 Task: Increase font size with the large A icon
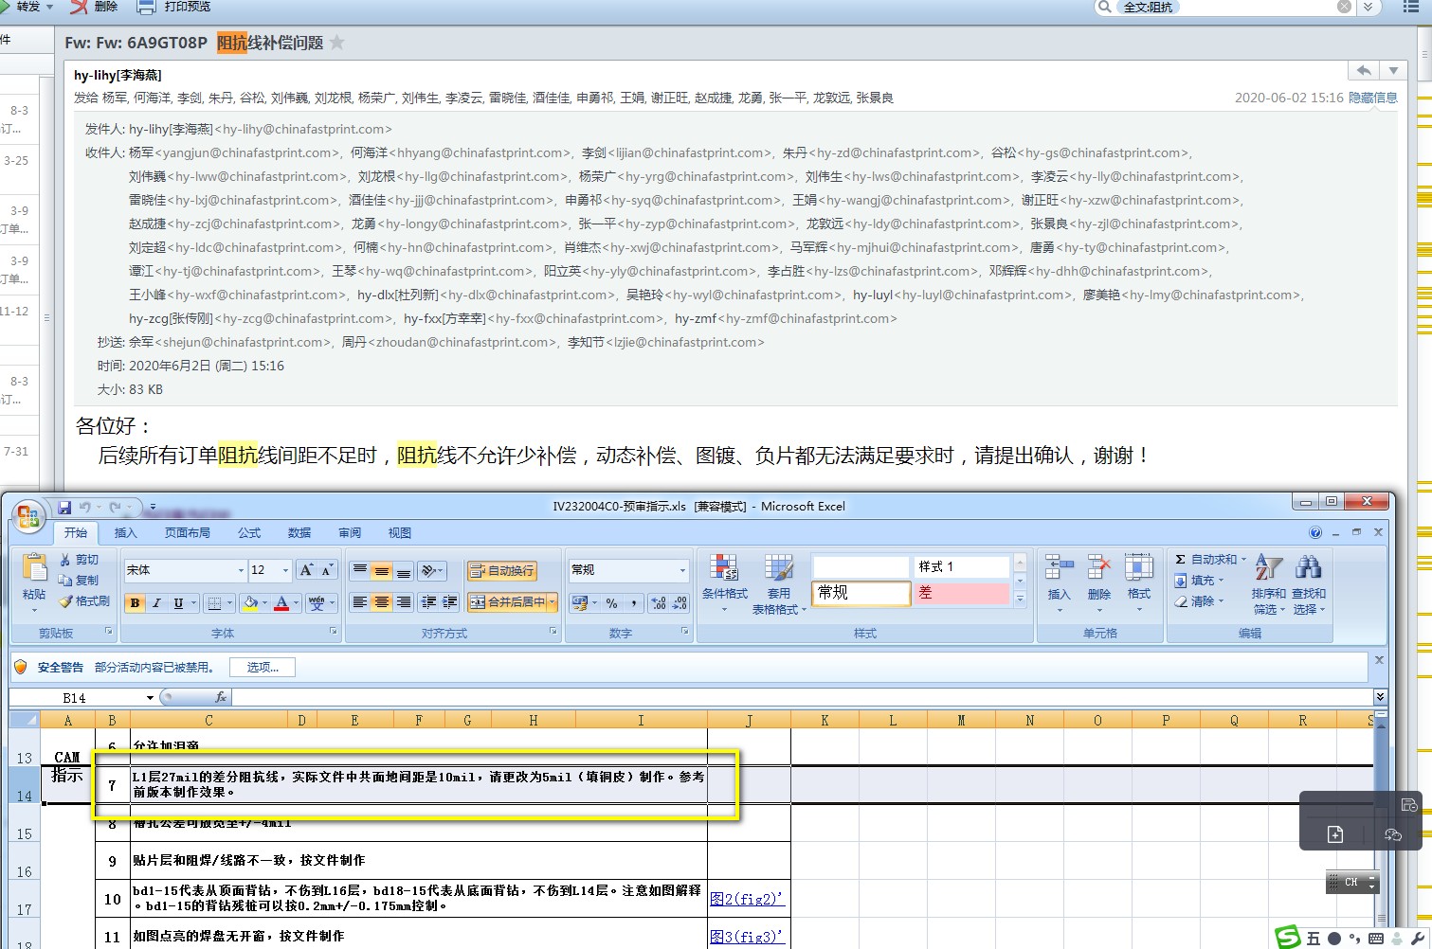click(306, 570)
